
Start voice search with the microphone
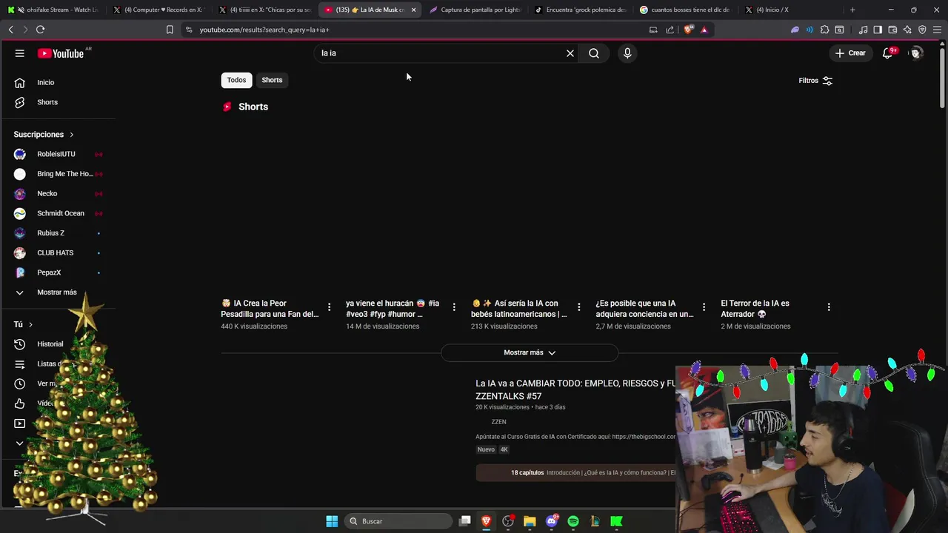click(627, 53)
